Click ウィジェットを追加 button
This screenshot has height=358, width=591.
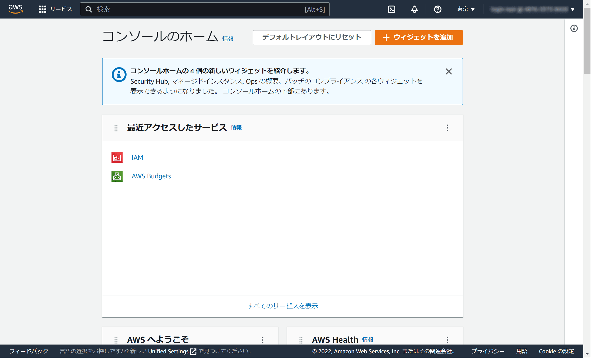coord(418,37)
